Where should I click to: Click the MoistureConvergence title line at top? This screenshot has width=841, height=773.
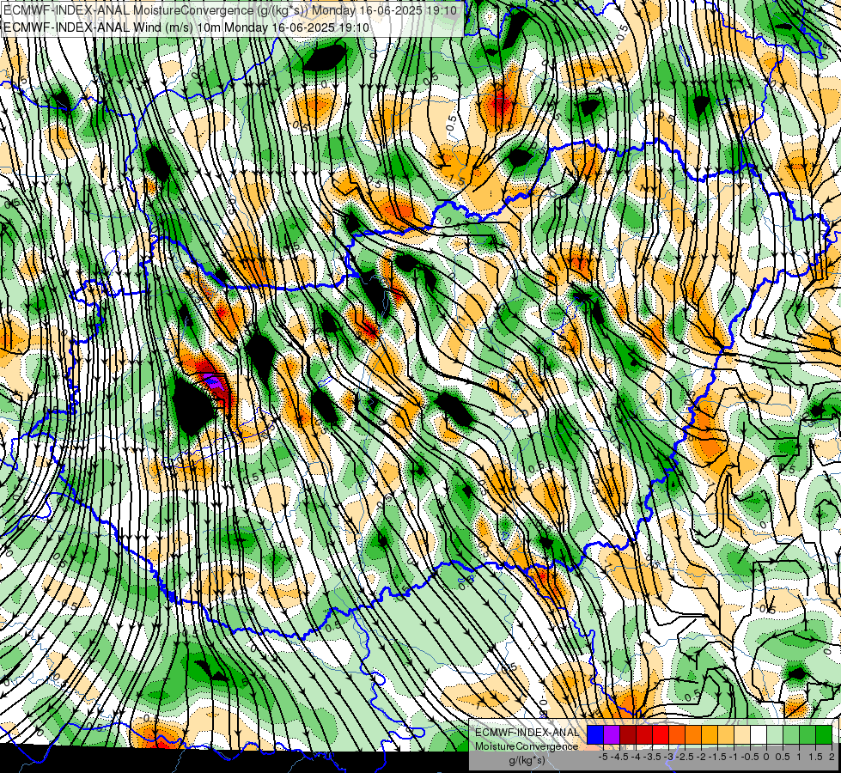[230, 10]
